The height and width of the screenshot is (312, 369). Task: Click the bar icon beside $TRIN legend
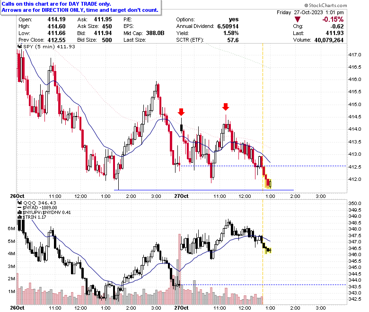(20, 217)
